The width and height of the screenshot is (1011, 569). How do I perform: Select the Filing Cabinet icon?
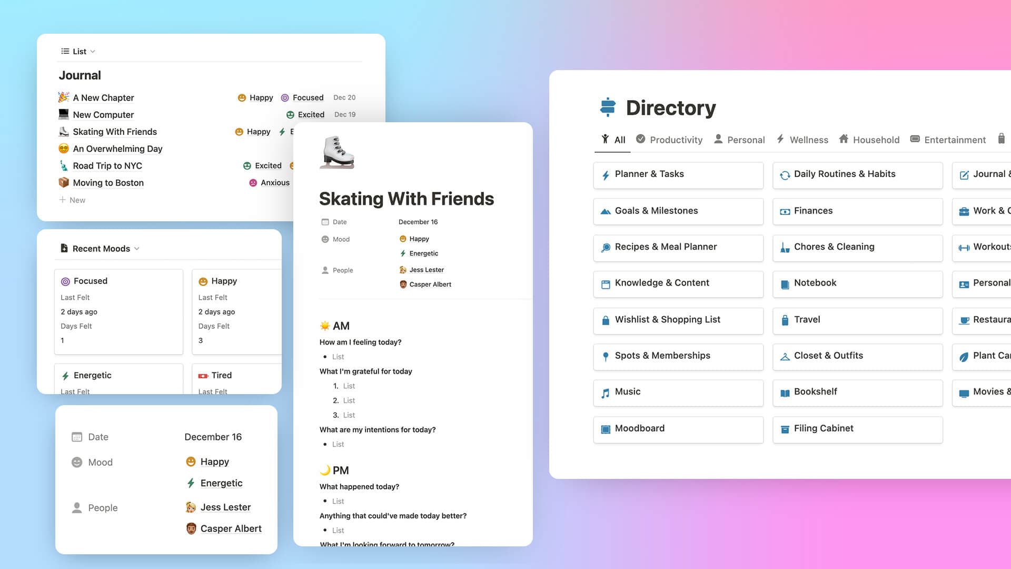pos(785,428)
